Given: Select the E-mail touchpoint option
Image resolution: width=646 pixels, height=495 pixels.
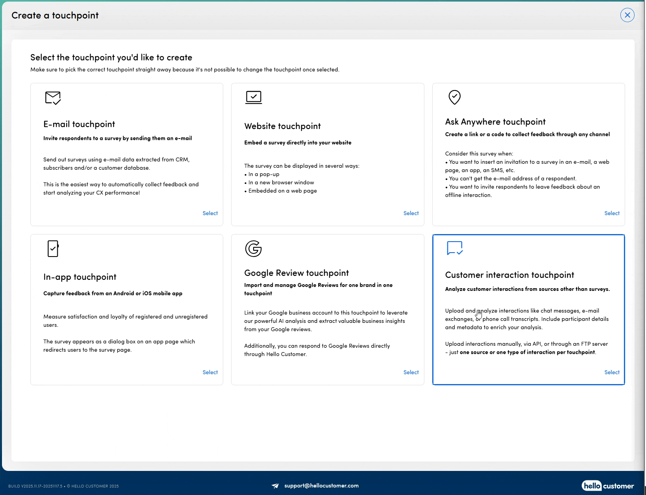Looking at the screenshot, I should (x=210, y=213).
